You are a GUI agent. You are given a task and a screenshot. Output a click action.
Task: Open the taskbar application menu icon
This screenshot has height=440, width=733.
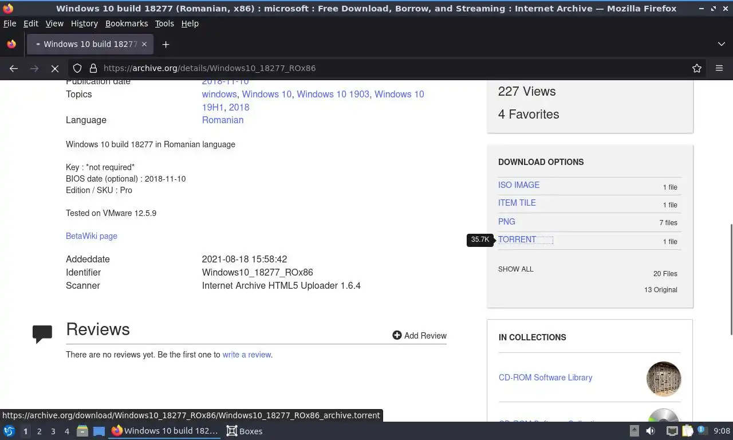(9, 431)
